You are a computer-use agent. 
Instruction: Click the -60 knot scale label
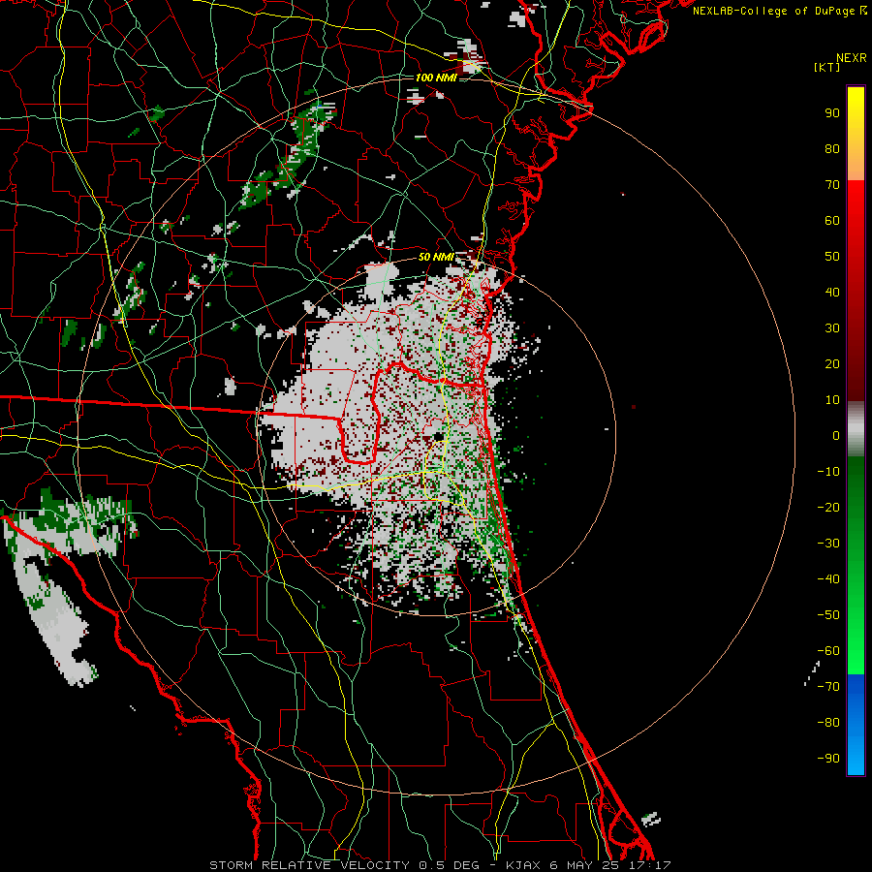pyautogui.click(x=828, y=651)
